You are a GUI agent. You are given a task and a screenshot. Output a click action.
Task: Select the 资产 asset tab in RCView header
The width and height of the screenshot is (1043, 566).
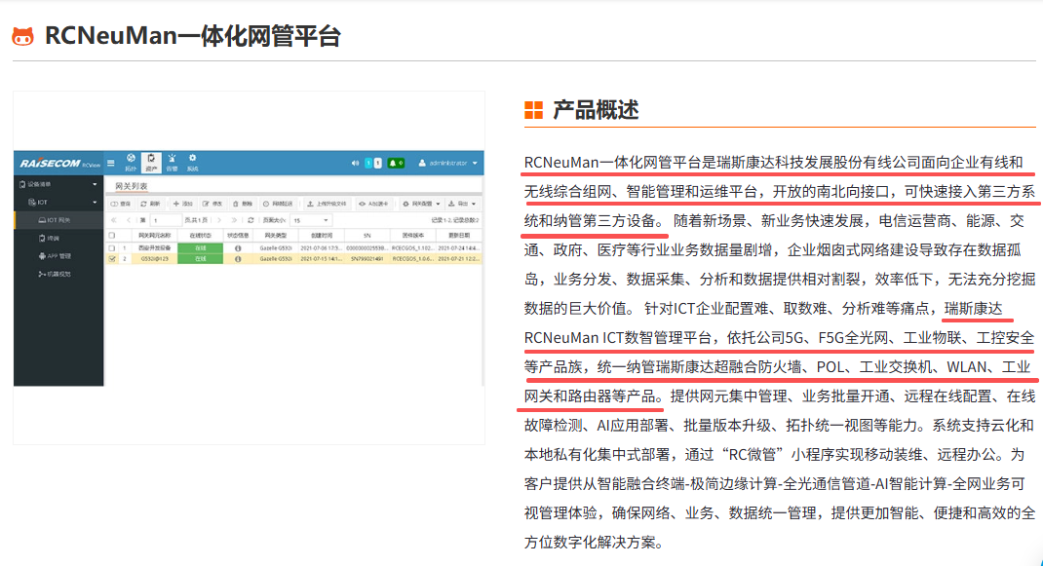(x=151, y=163)
